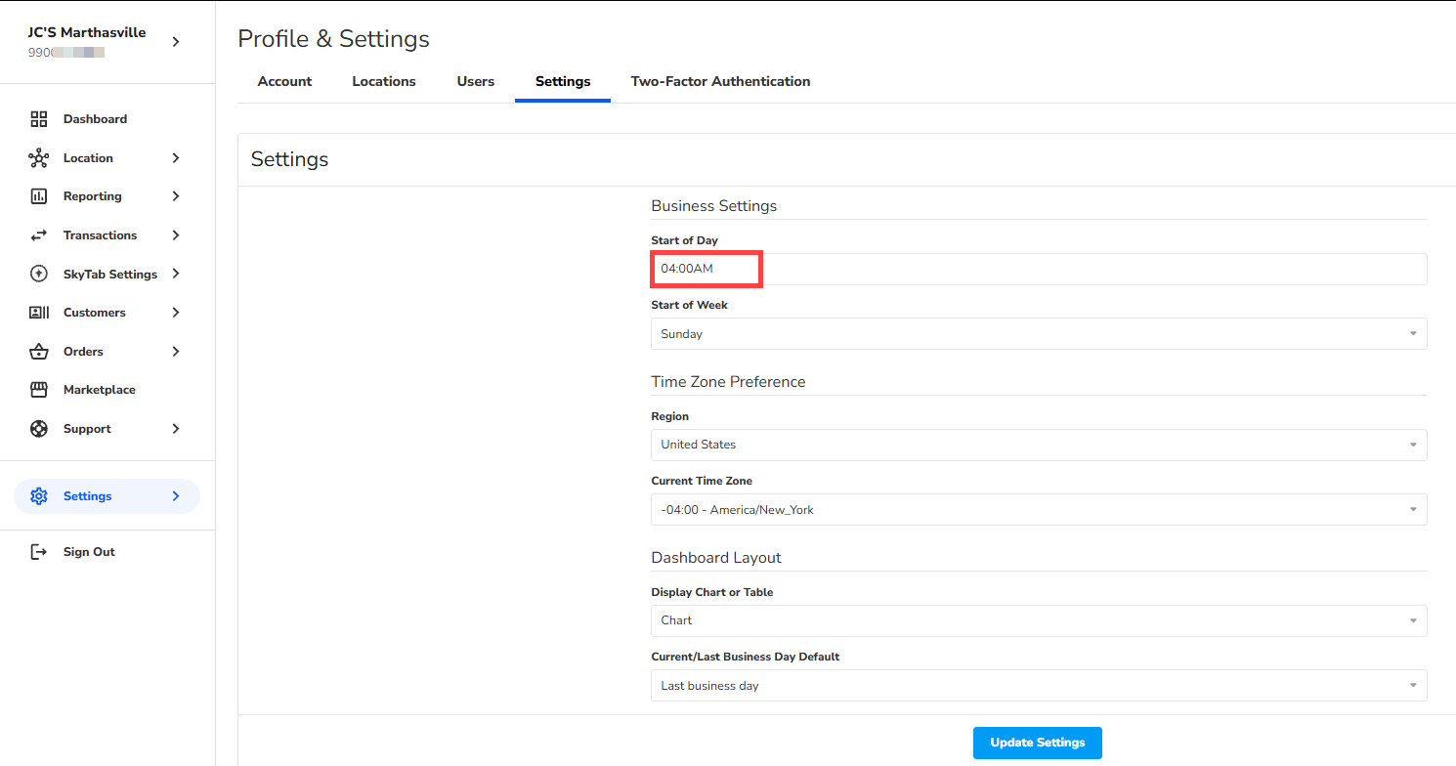Open the Start of Week dropdown

click(1038, 334)
